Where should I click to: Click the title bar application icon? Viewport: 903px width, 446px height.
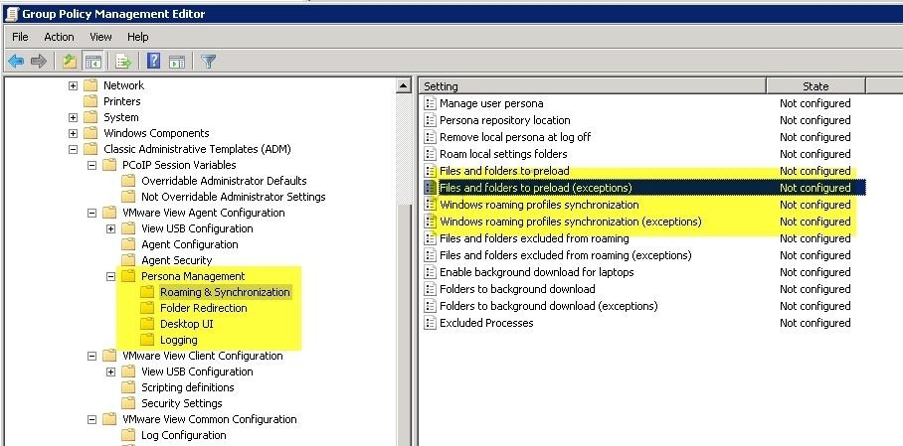tap(12, 14)
